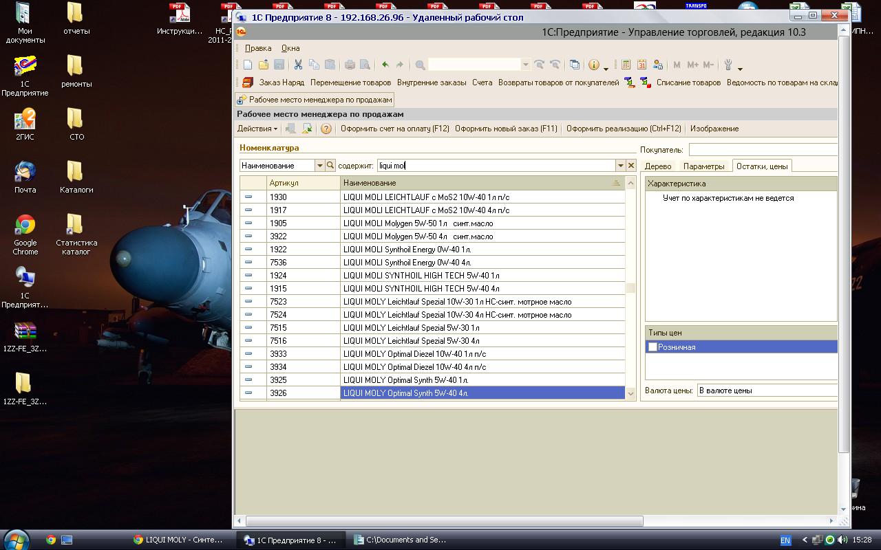Open the main toolbar search box dropdown
The height and width of the screenshot is (550, 881).
click(x=526, y=65)
